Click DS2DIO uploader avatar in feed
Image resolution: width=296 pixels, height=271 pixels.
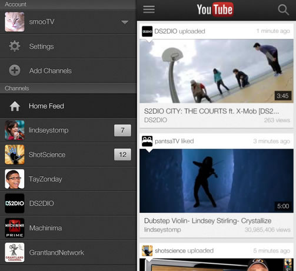pyautogui.click(x=147, y=31)
